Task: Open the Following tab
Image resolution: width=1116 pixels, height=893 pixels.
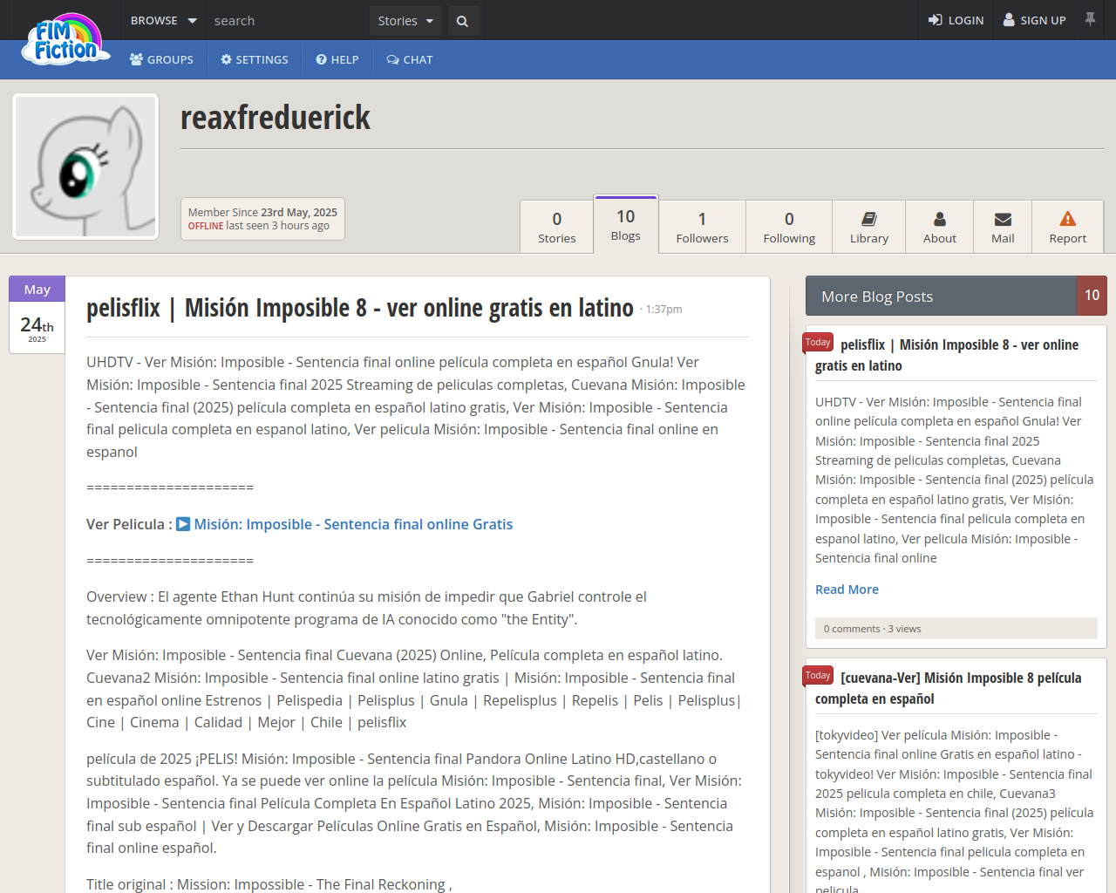Action: click(x=789, y=227)
